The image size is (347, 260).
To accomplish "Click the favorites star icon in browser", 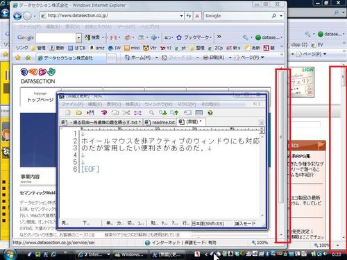I will click(18, 58).
